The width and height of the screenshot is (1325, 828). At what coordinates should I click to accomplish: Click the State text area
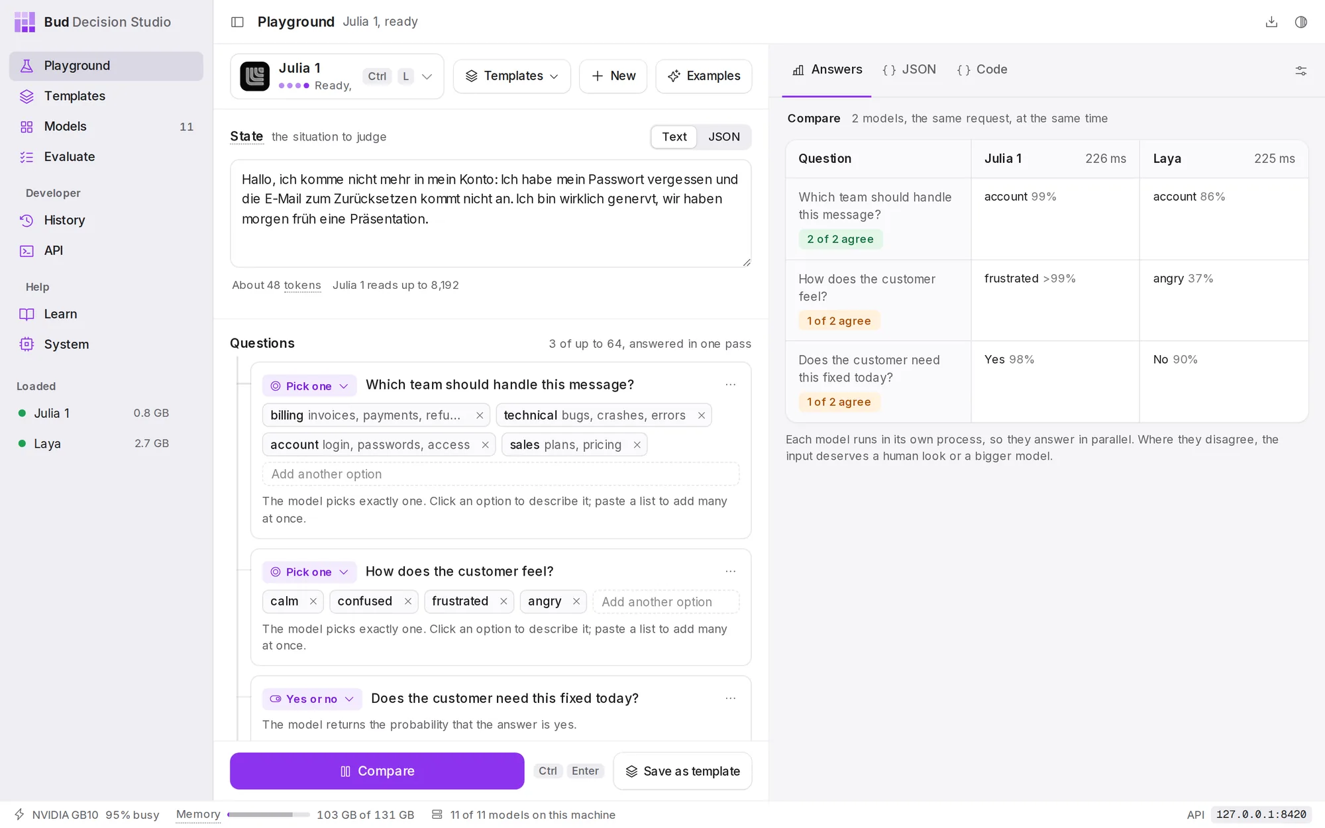click(x=490, y=213)
